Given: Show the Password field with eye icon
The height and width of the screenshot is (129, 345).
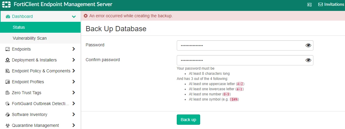Looking at the screenshot, I should click(308, 45).
